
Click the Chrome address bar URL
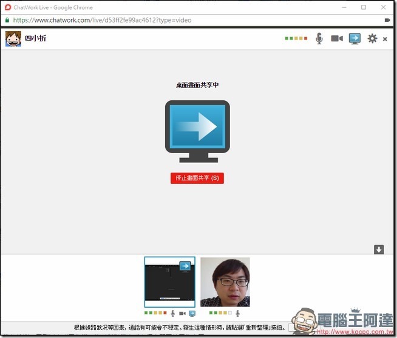point(103,20)
